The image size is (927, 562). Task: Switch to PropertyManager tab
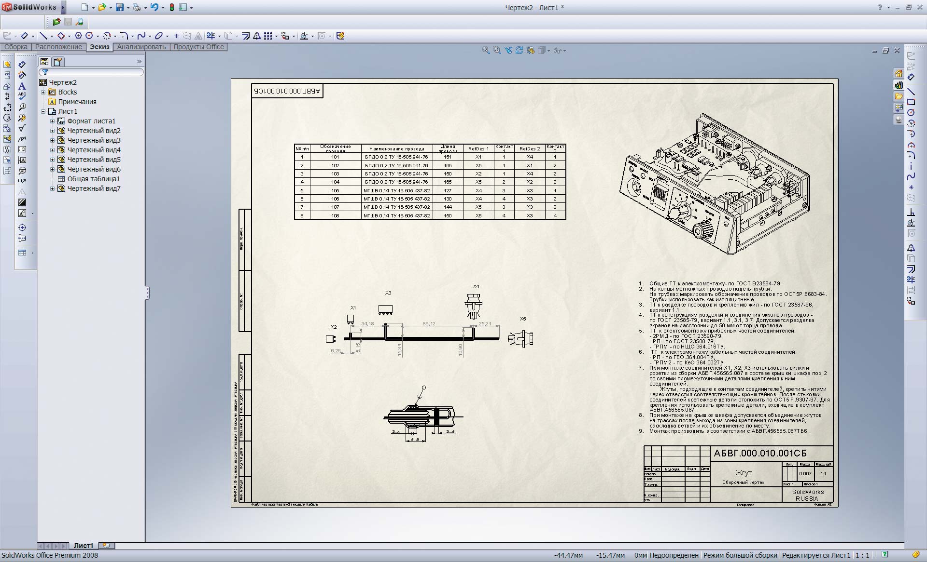(58, 62)
